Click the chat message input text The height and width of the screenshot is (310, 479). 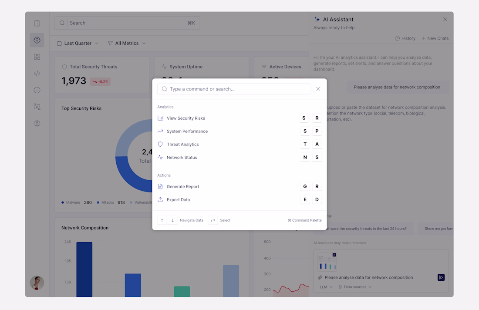(369, 277)
